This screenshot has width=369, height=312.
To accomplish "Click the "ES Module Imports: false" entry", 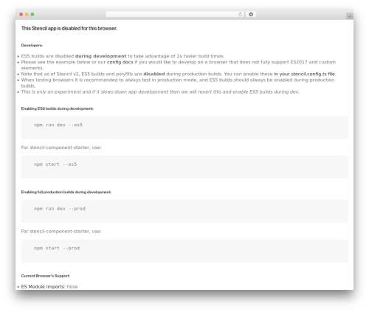I will (49, 287).
